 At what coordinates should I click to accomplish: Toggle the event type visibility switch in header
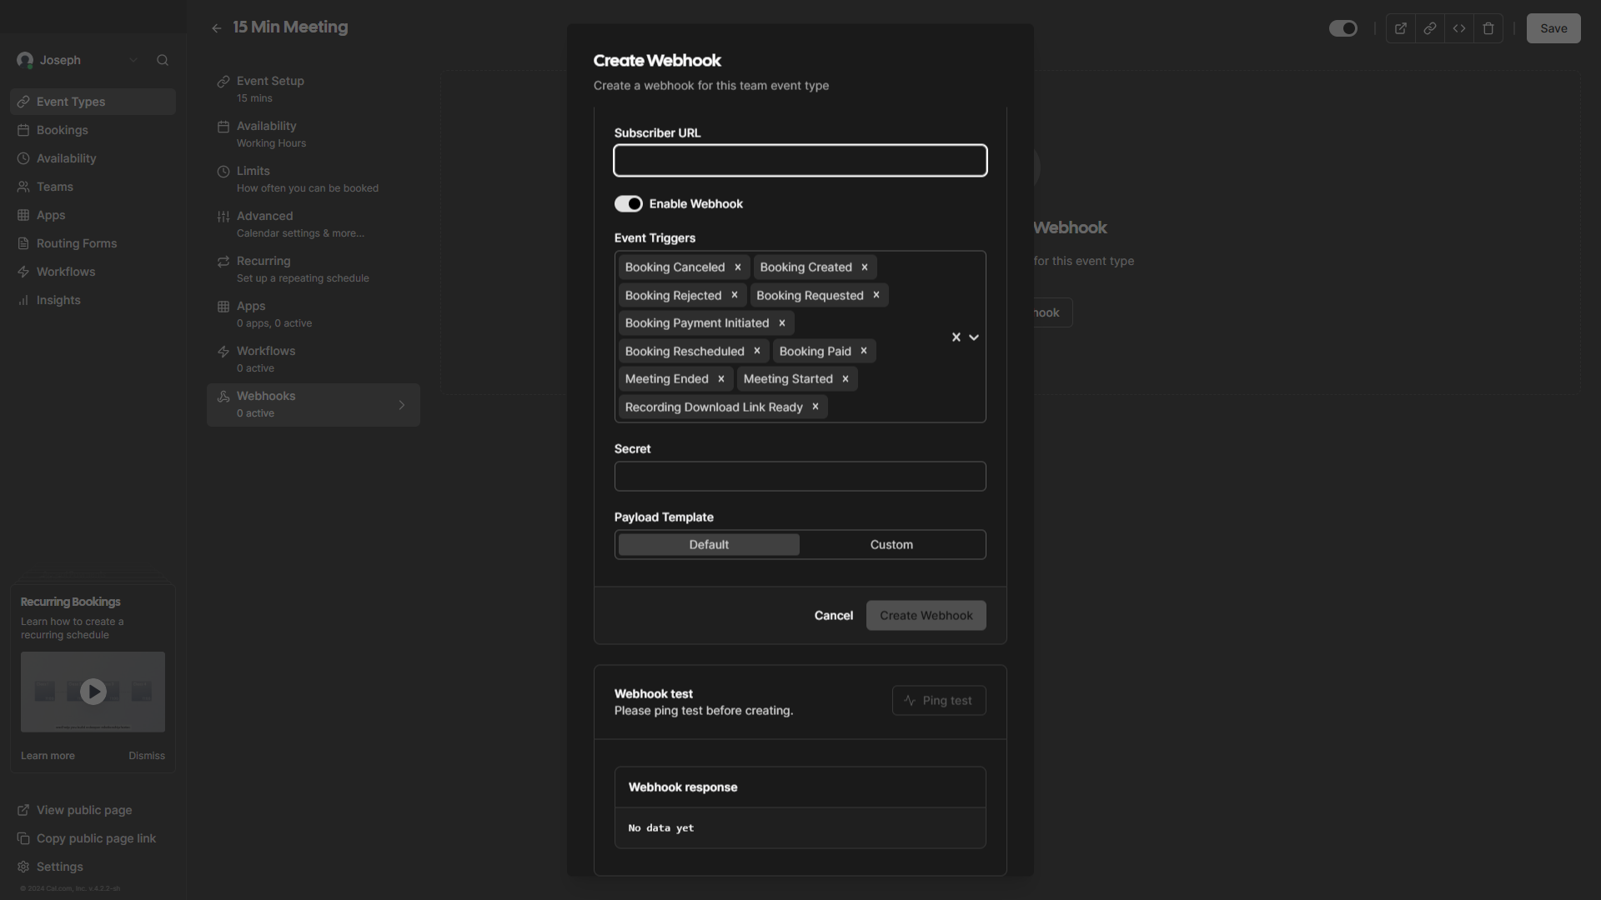(1343, 28)
